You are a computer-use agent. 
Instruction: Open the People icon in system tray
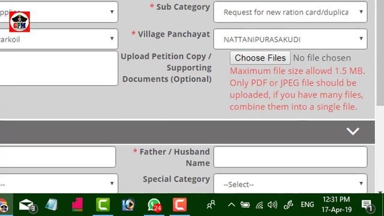(211, 205)
